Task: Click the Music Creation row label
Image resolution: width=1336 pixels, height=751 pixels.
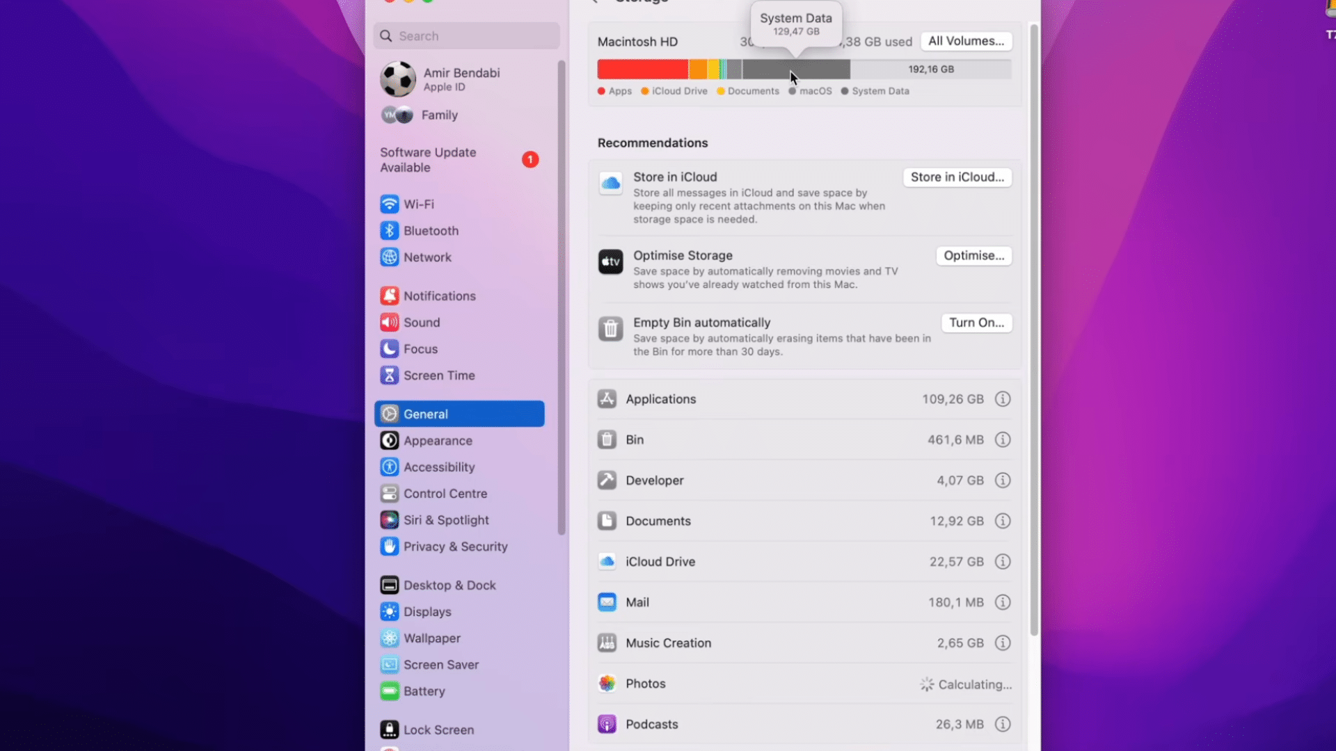Action: (669, 643)
